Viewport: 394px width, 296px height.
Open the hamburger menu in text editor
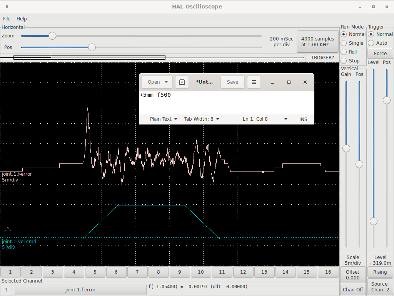pos(254,82)
